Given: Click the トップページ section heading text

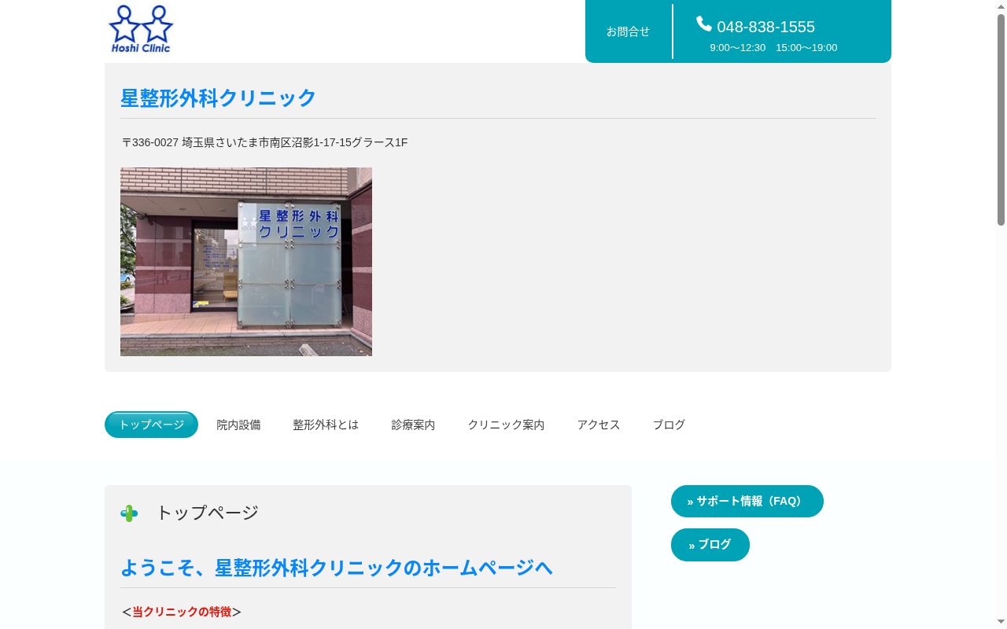Looking at the screenshot, I should pyautogui.click(x=208, y=513).
